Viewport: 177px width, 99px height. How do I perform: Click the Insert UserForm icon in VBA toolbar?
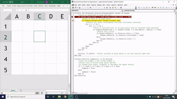coord(76,8)
